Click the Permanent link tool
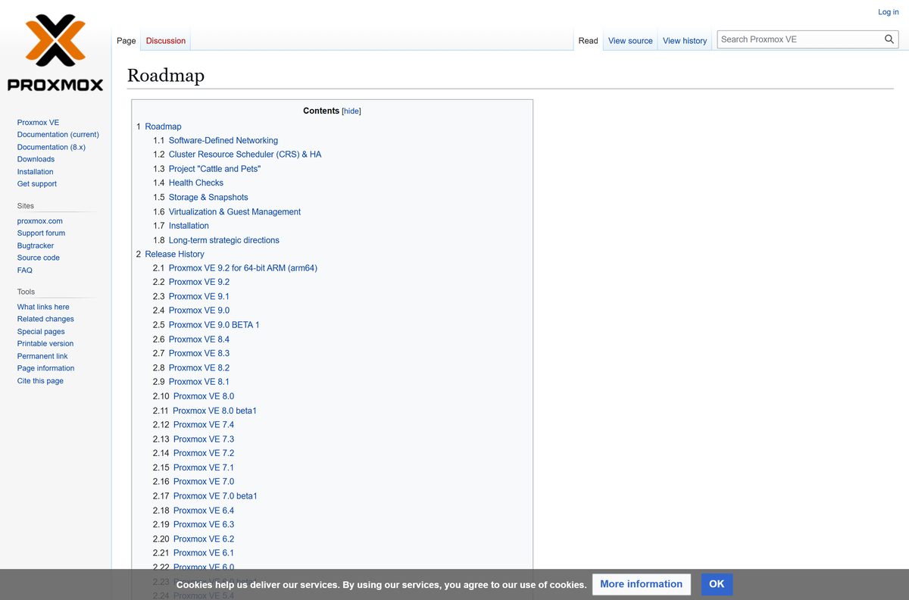This screenshot has height=600, width=909. (42, 356)
